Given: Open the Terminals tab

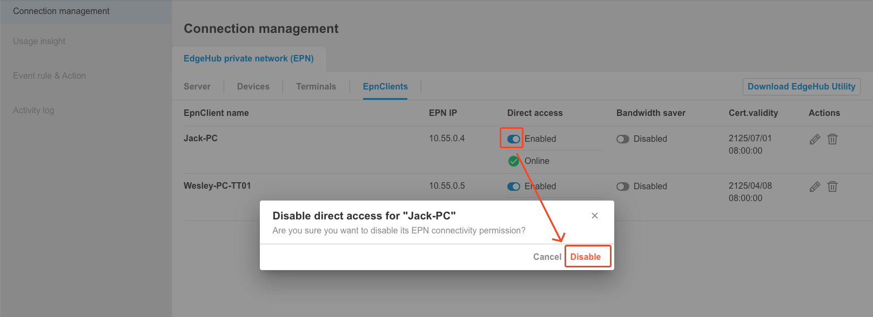Looking at the screenshot, I should coord(315,86).
